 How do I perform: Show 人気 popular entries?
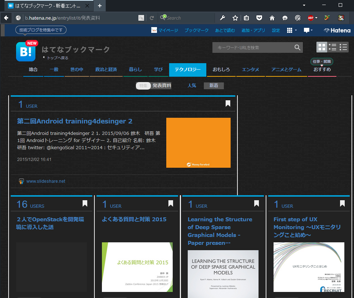(192, 86)
